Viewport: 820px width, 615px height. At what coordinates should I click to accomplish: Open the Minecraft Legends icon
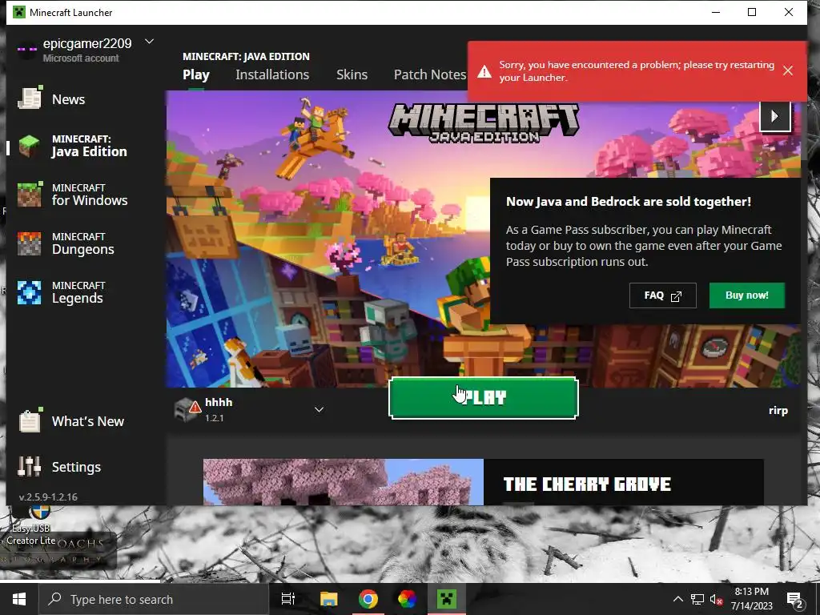pos(30,292)
